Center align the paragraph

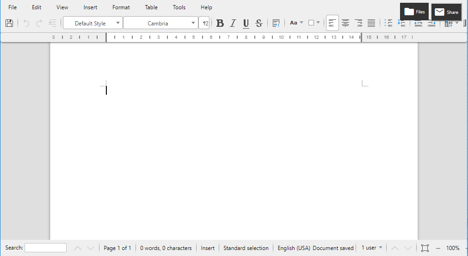click(x=345, y=23)
